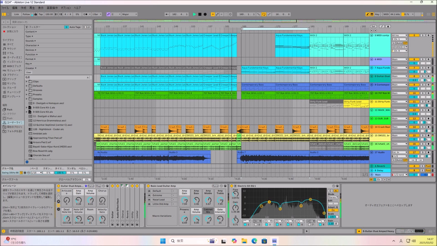Screen dimensions: 437x246
Task: Open the ファイル menu
Action: point(5,8)
